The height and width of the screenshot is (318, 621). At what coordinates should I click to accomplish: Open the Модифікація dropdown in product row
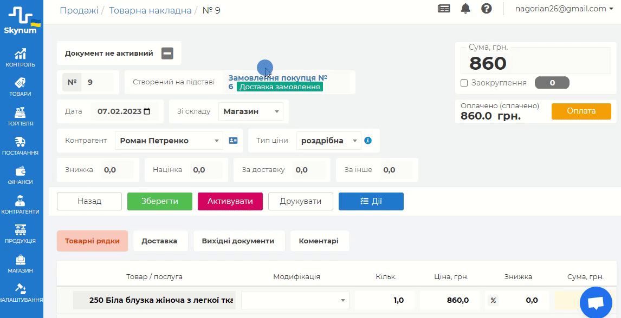[x=295, y=300]
